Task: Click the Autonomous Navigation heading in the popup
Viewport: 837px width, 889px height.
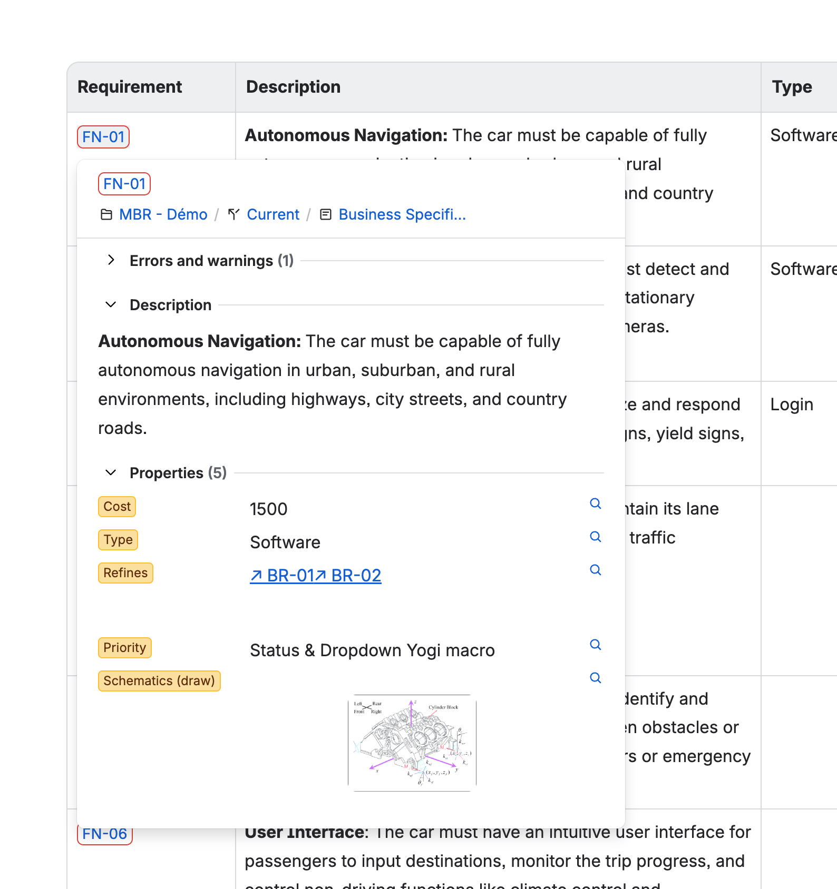Action: pos(200,341)
